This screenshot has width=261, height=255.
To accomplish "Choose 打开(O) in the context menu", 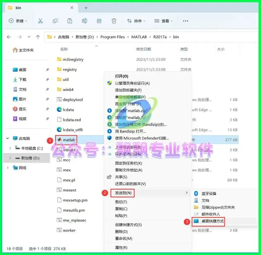I will click(x=122, y=76).
